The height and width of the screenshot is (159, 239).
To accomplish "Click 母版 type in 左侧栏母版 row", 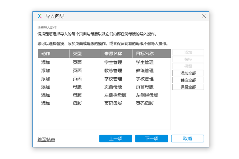I will click(77, 95).
